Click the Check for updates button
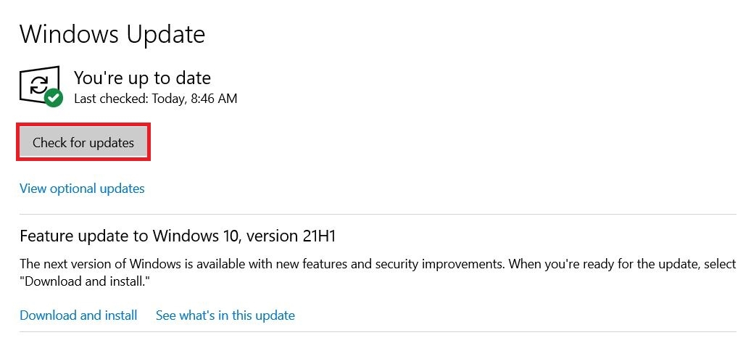The image size is (751, 343). tap(83, 143)
